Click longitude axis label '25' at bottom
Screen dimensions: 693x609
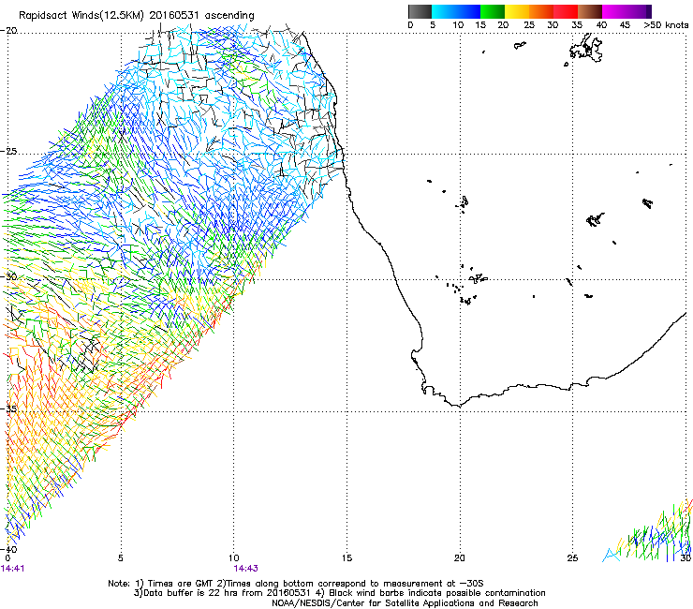coord(573,558)
